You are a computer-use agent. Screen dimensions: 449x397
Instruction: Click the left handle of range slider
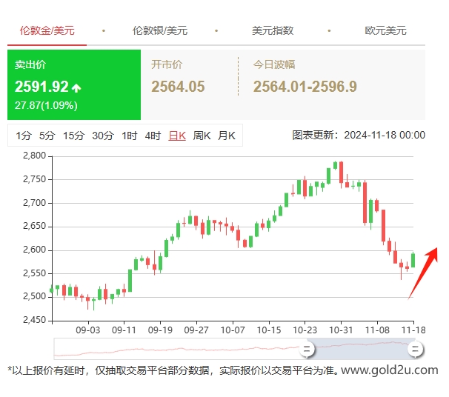tap(307, 349)
